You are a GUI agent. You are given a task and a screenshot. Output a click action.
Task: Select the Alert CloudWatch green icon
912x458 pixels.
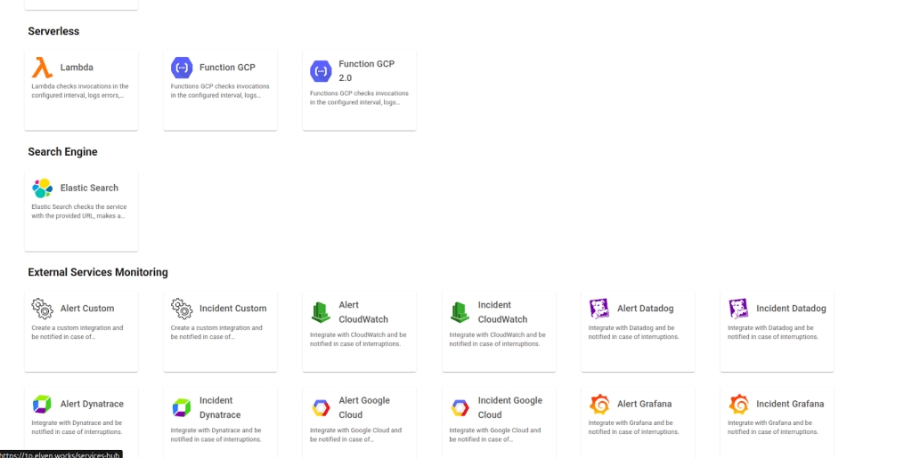pos(321,312)
